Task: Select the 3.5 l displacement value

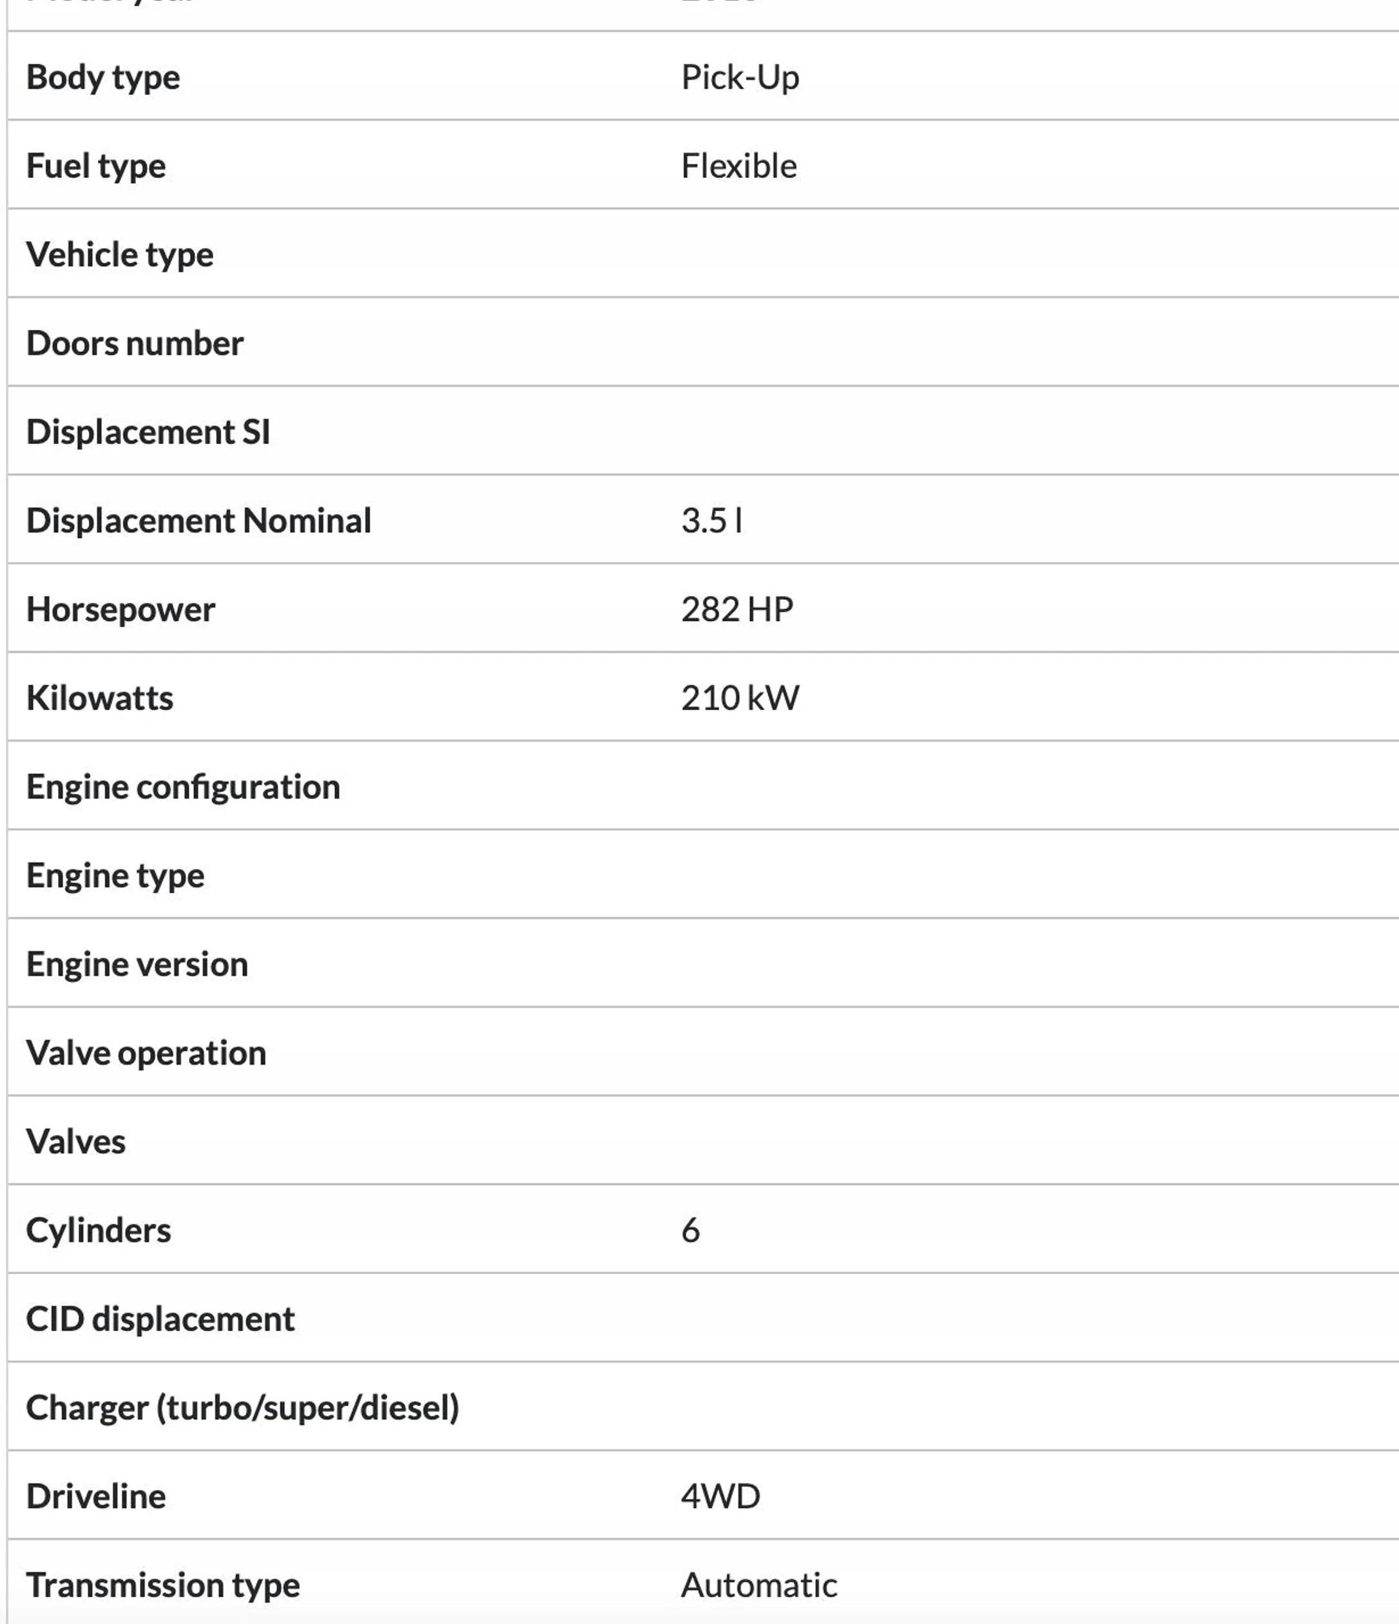Action: 711,519
